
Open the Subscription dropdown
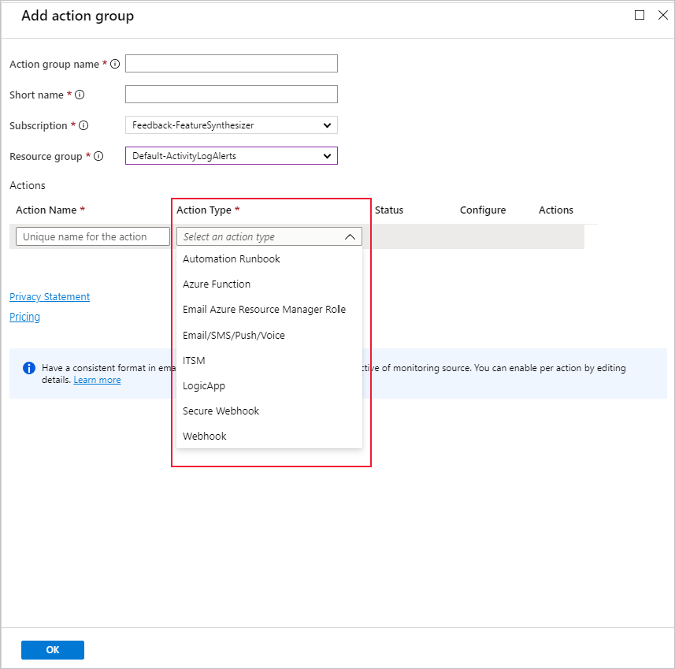click(232, 125)
